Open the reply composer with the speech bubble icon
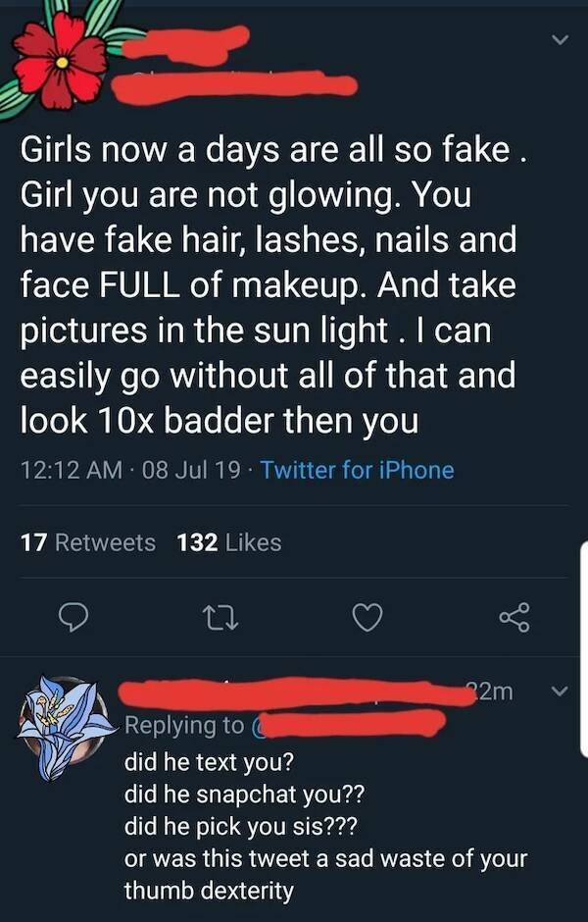 (x=74, y=614)
